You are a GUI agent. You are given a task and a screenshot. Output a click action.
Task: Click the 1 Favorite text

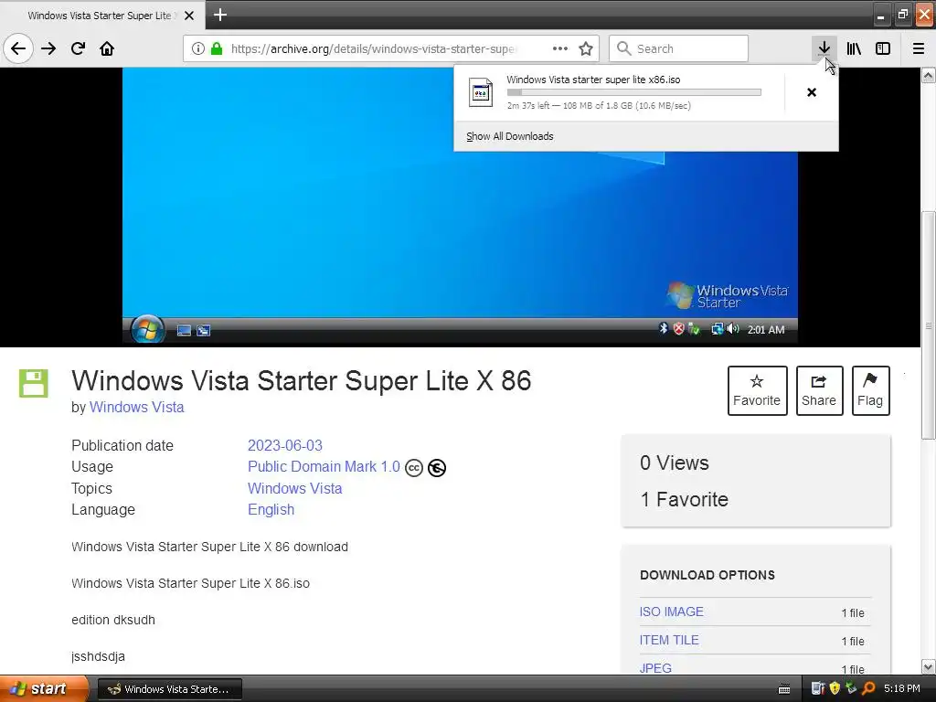(x=684, y=500)
